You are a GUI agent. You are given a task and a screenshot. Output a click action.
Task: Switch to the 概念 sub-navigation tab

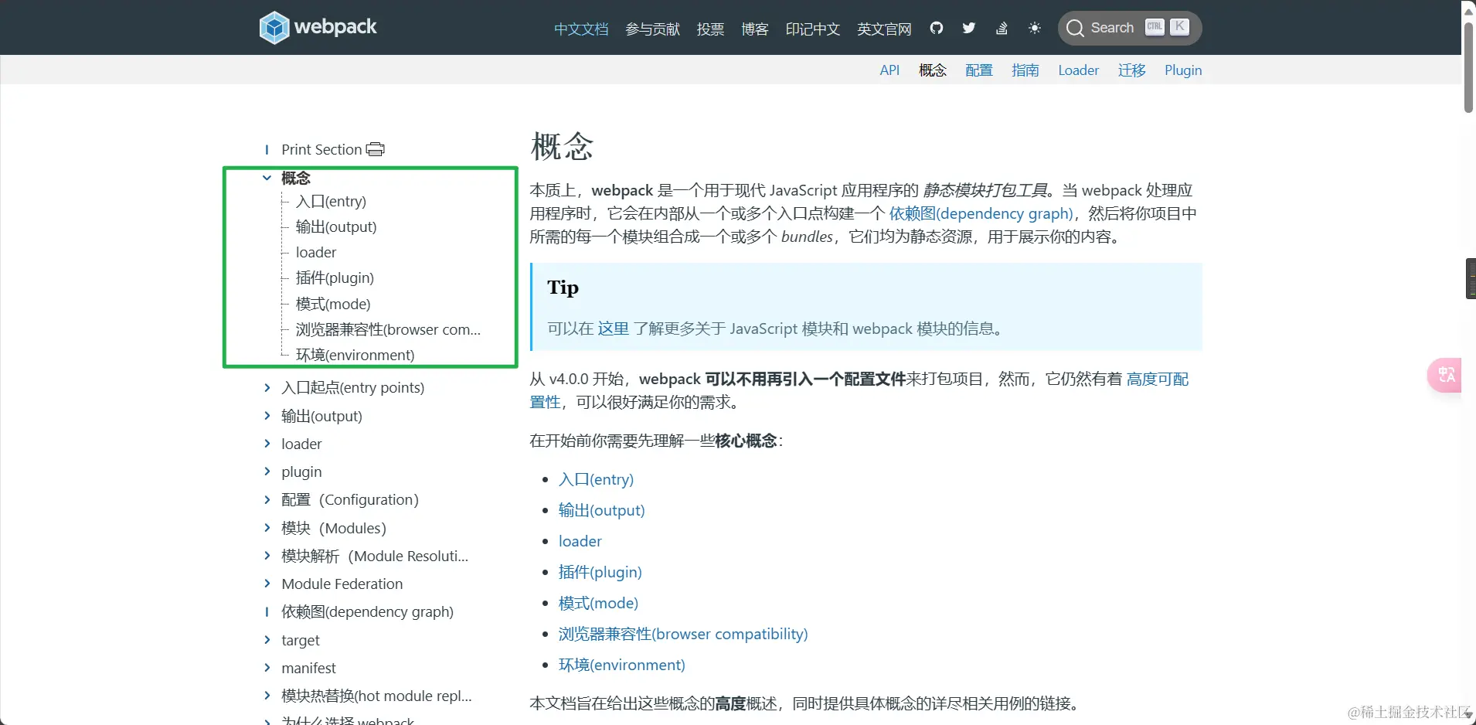tap(933, 70)
